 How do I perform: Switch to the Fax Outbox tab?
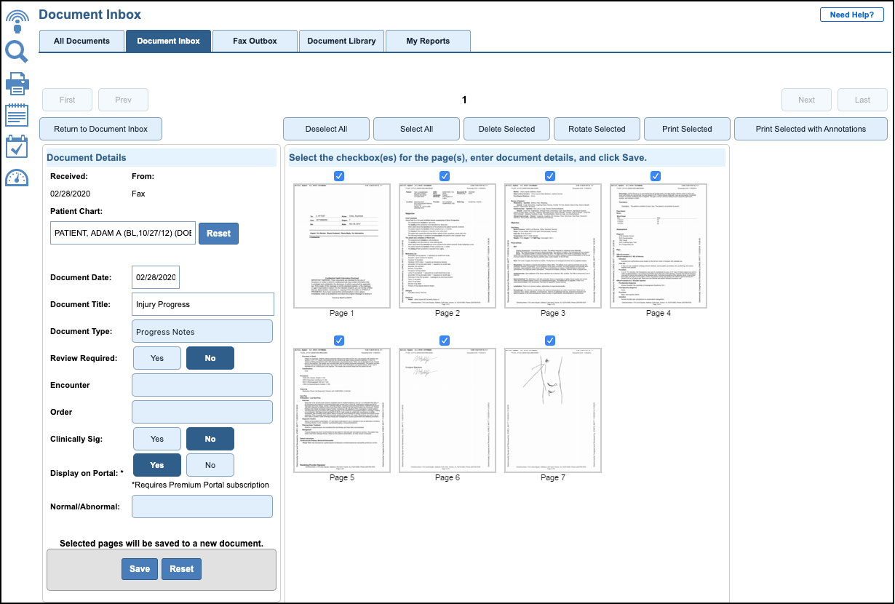tap(255, 41)
